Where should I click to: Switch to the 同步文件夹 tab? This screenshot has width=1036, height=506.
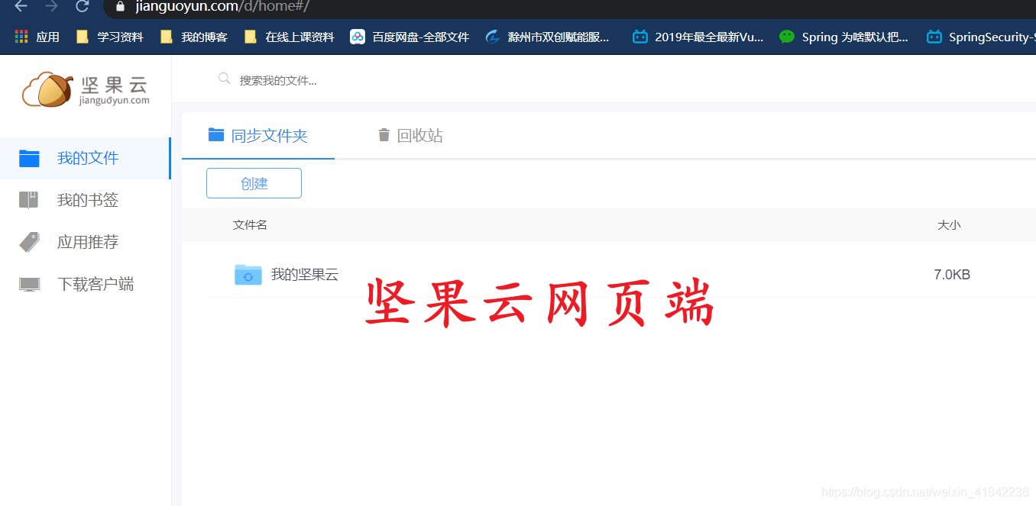[x=258, y=136]
